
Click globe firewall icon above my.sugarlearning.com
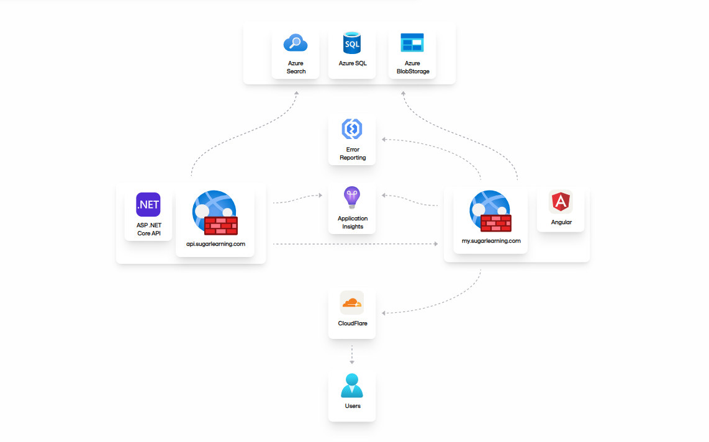(490, 211)
